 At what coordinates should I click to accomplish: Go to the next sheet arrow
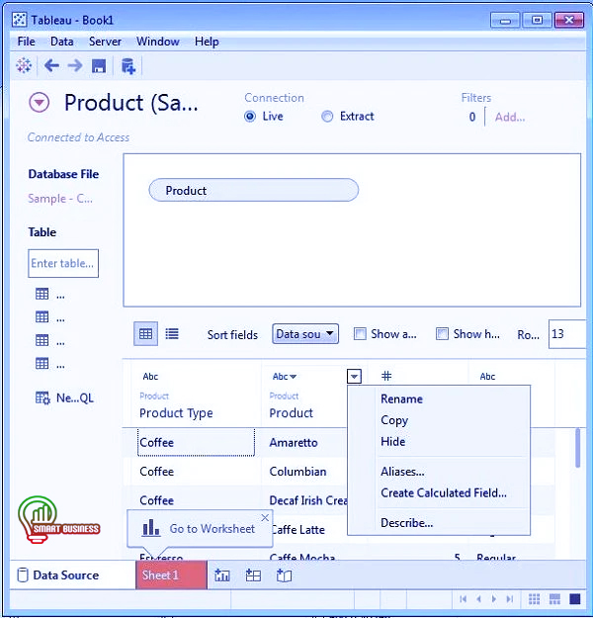[494, 599]
